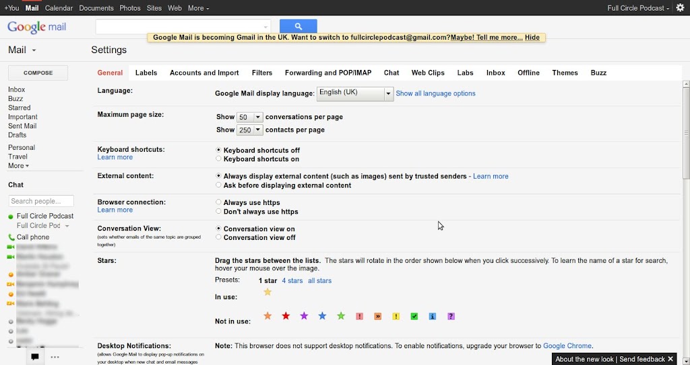Screen dimensions: 690x365
Task: Open Calendar in the top bar
Action: (x=59, y=8)
